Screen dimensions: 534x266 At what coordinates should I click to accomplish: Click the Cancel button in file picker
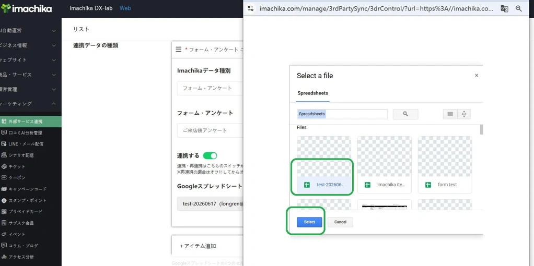340,222
